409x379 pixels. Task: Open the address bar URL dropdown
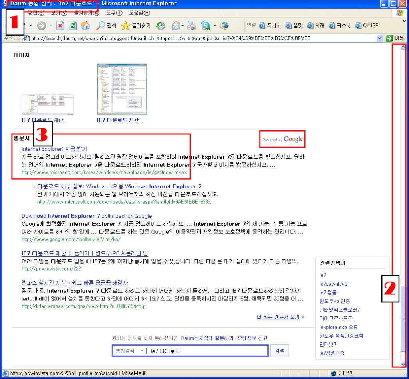(379, 38)
